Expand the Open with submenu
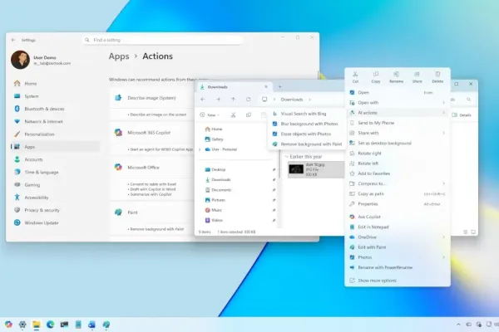Screen dimensions: 499x332 point(398,103)
